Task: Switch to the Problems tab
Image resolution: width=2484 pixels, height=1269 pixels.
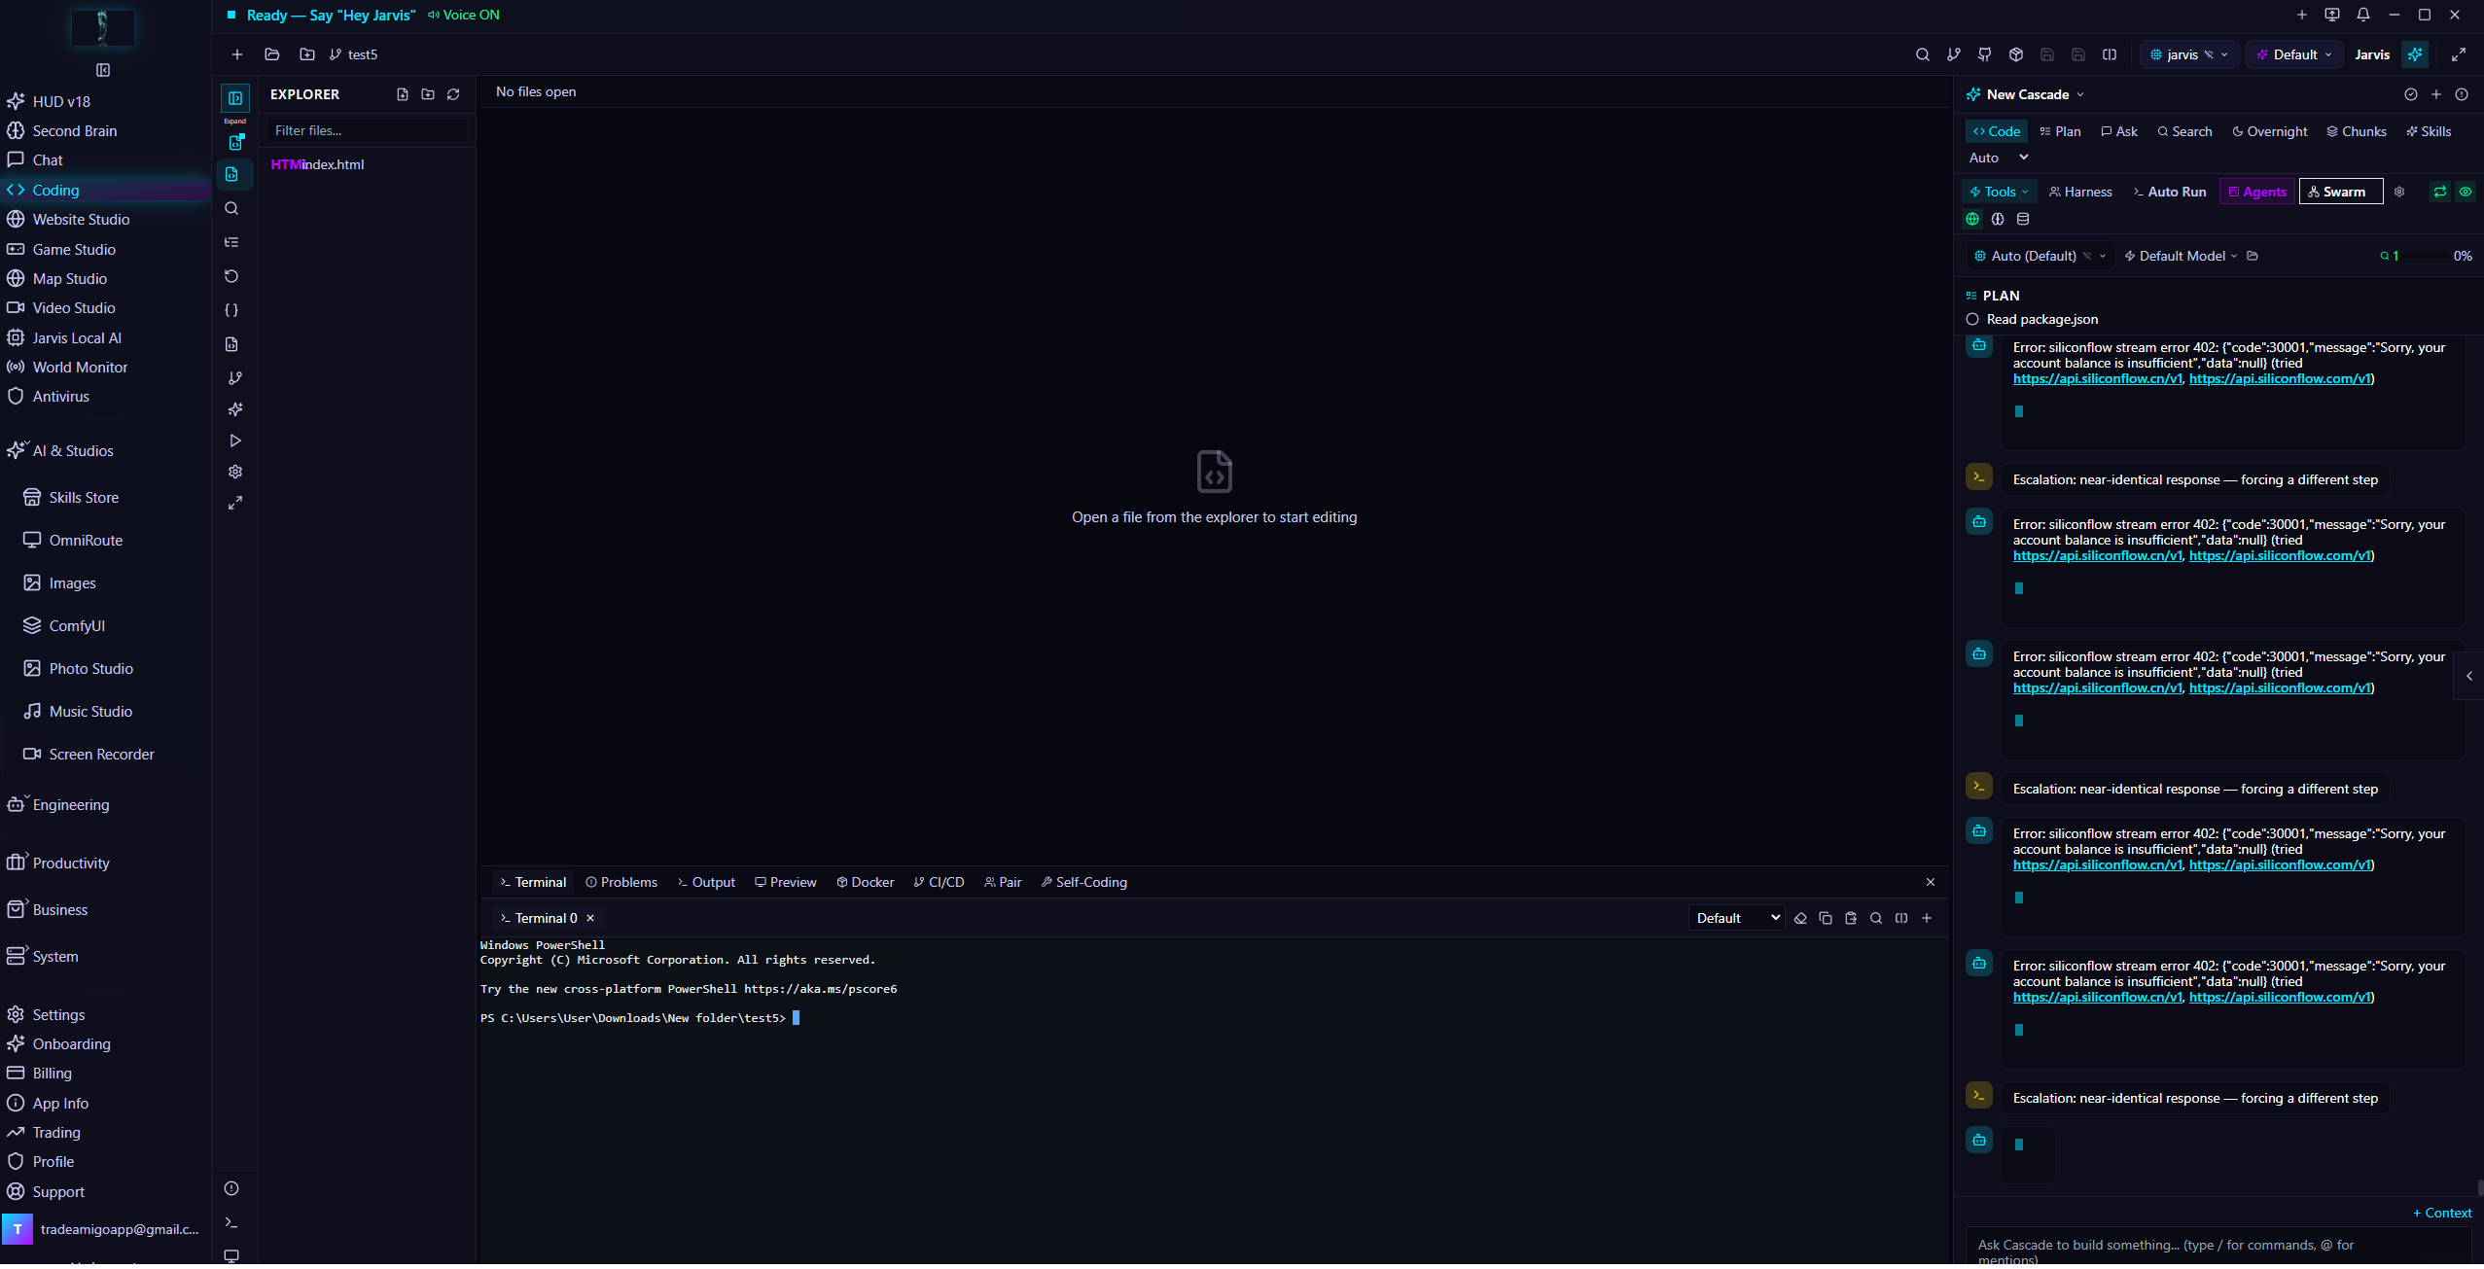Action: click(x=621, y=882)
